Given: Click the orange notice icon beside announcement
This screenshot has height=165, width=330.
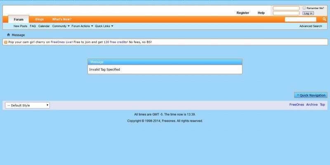Looking at the screenshot, I should (6, 42).
